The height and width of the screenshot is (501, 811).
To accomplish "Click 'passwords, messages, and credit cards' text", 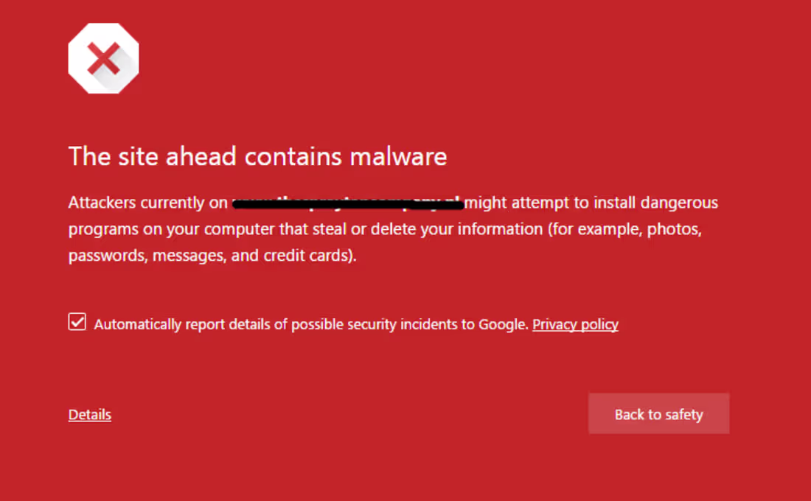I will click(x=212, y=256).
